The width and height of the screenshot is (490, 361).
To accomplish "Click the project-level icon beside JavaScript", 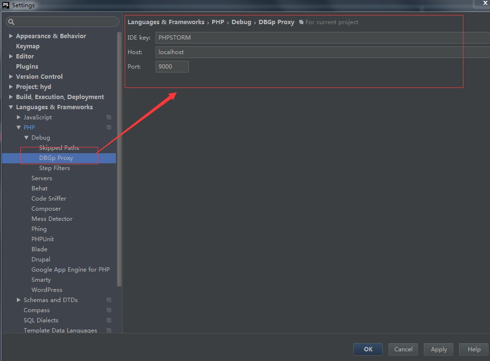I will 109,117.
